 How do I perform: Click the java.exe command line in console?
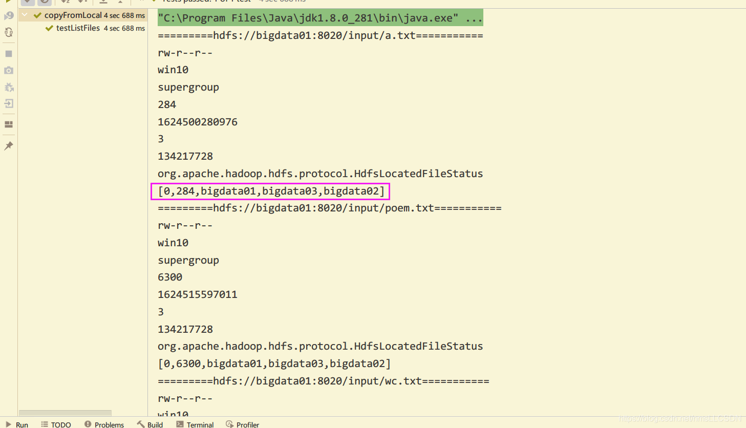click(321, 18)
